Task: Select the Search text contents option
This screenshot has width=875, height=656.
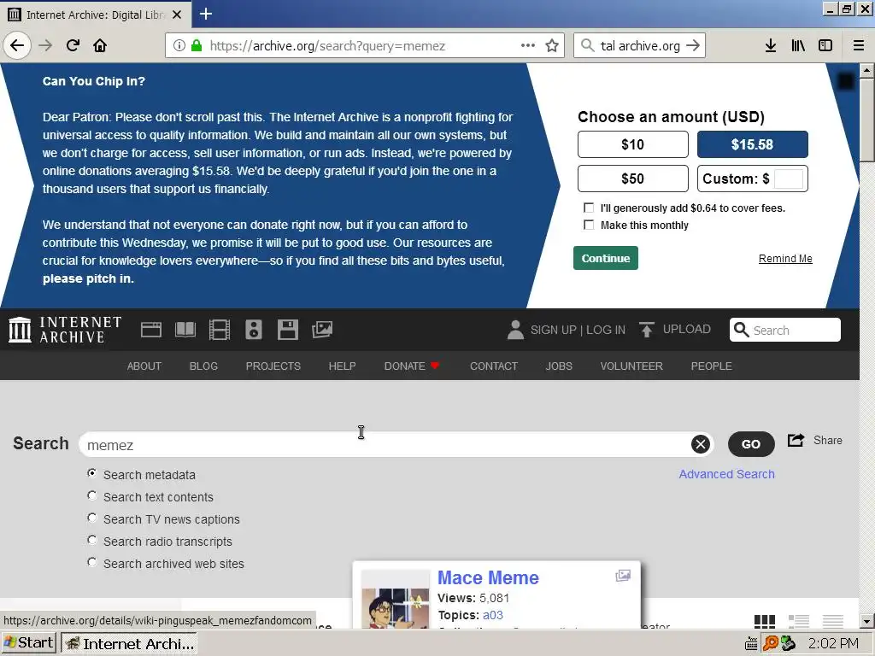Action: [92, 495]
